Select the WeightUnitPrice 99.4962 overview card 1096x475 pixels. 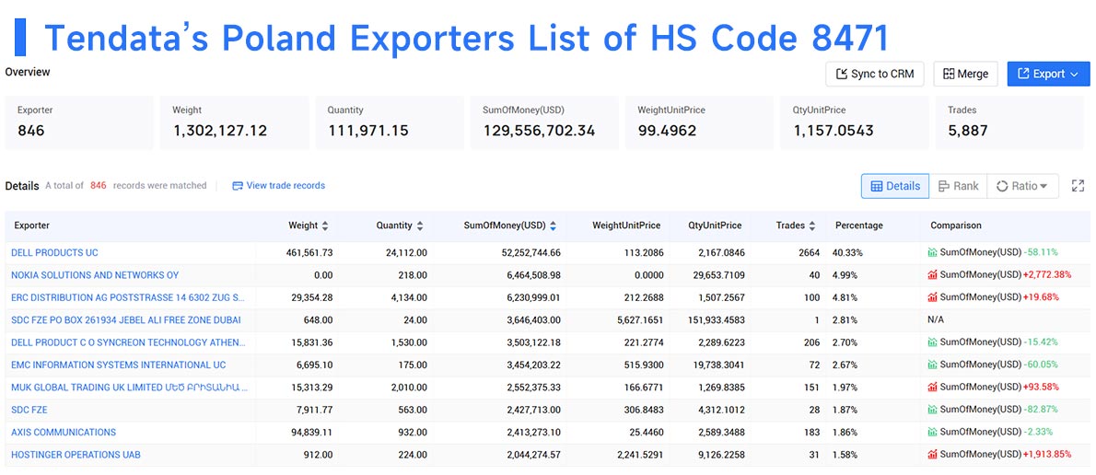pyautogui.click(x=700, y=123)
